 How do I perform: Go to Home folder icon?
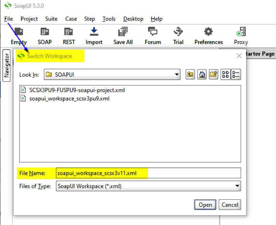(x=202, y=75)
